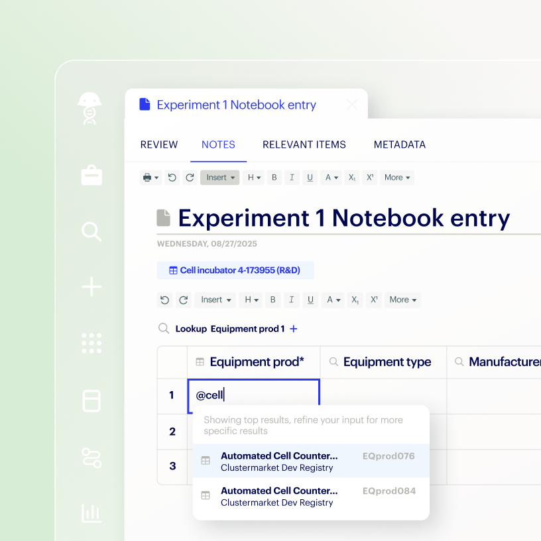Viewport: 541px width, 541px height.
Task: Select the Equipment type column header
Action: [x=383, y=362]
